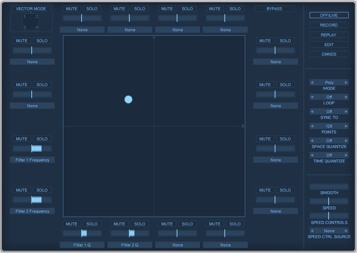Switch to REPLAY mode
This screenshot has width=357, height=253.
(329, 35)
